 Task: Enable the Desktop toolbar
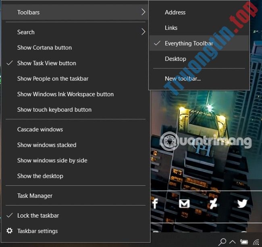[199, 59]
